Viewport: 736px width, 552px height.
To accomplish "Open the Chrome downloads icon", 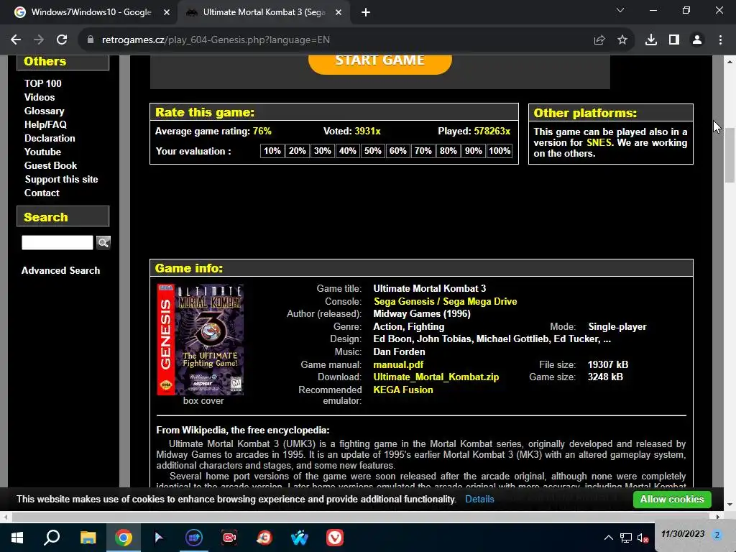I will [651, 40].
